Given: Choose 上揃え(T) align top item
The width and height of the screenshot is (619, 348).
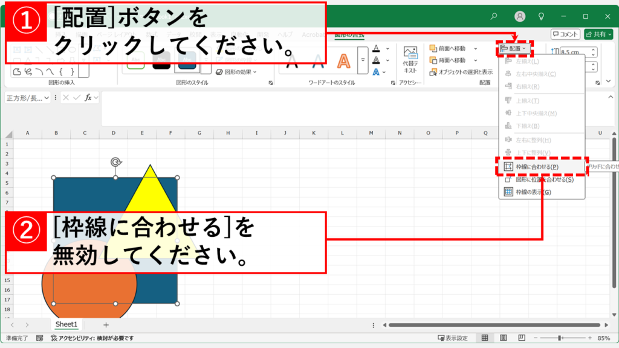Looking at the screenshot, I should 542,101.
